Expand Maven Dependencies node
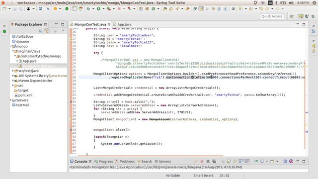This screenshot has width=318, height=179. 13,81
